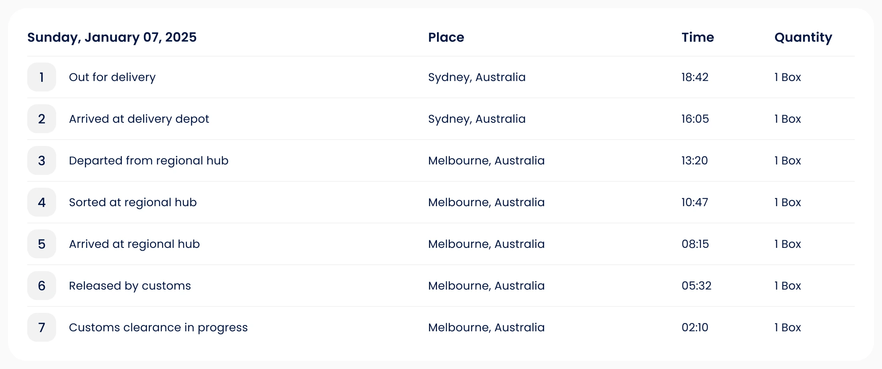
Task: Click the step 2 number badge
Action: pos(42,119)
